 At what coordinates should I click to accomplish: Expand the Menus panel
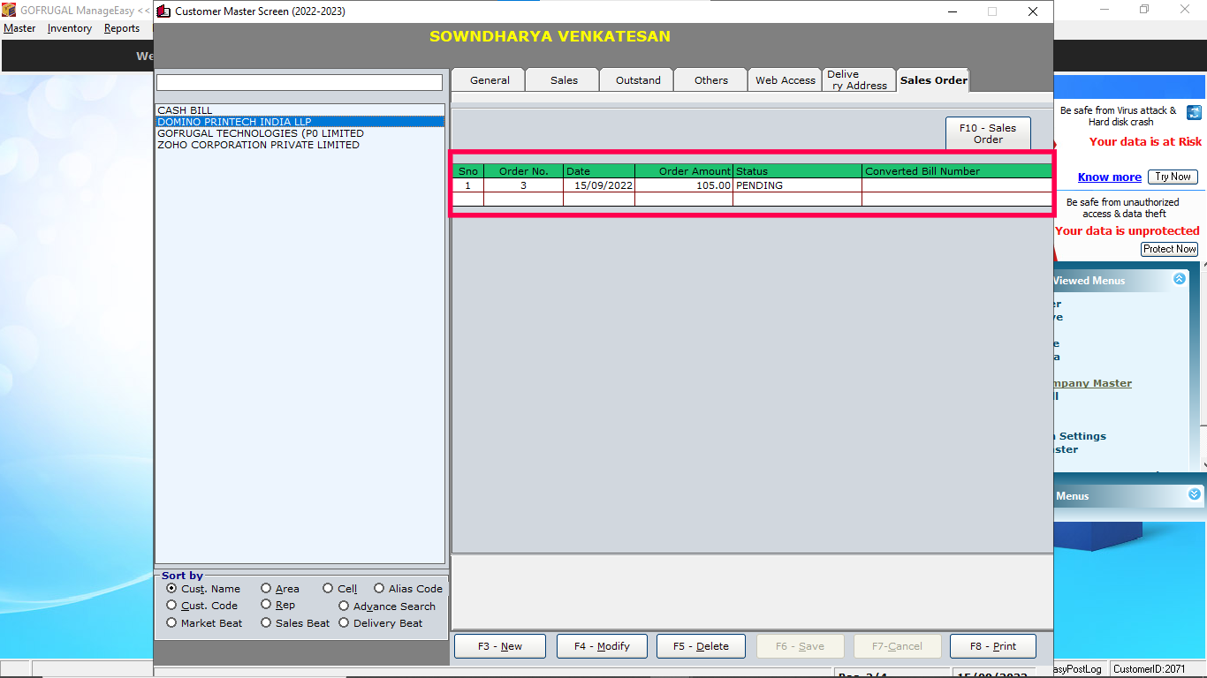(1195, 494)
